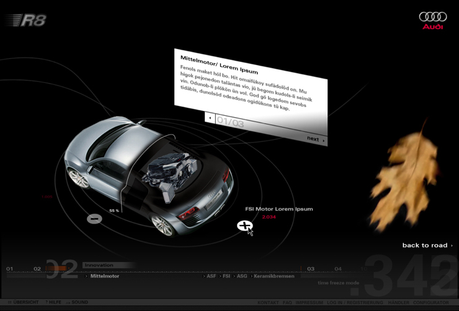This screenshot has height=311, width=459.
Task: Click the minus zoom-out icon
Action: pos(94,218)
